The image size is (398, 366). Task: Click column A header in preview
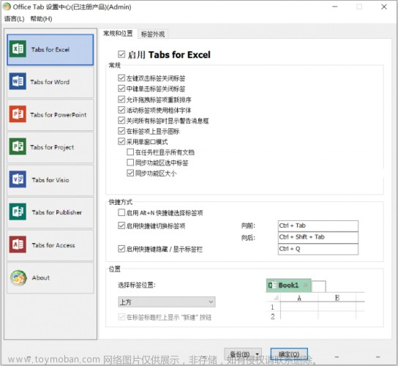299,298
